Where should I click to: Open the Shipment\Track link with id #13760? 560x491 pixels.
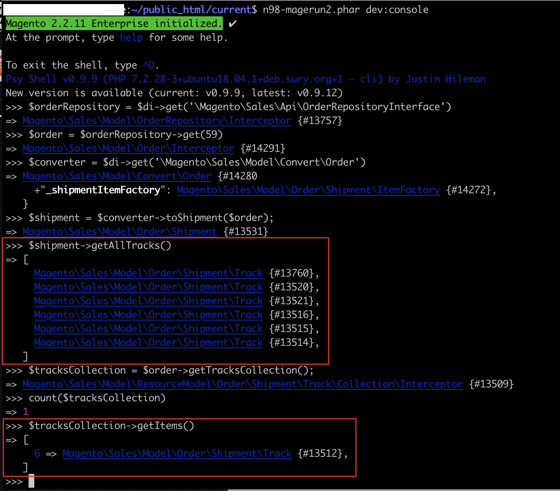pyautogui.click(x=149, y=273)
